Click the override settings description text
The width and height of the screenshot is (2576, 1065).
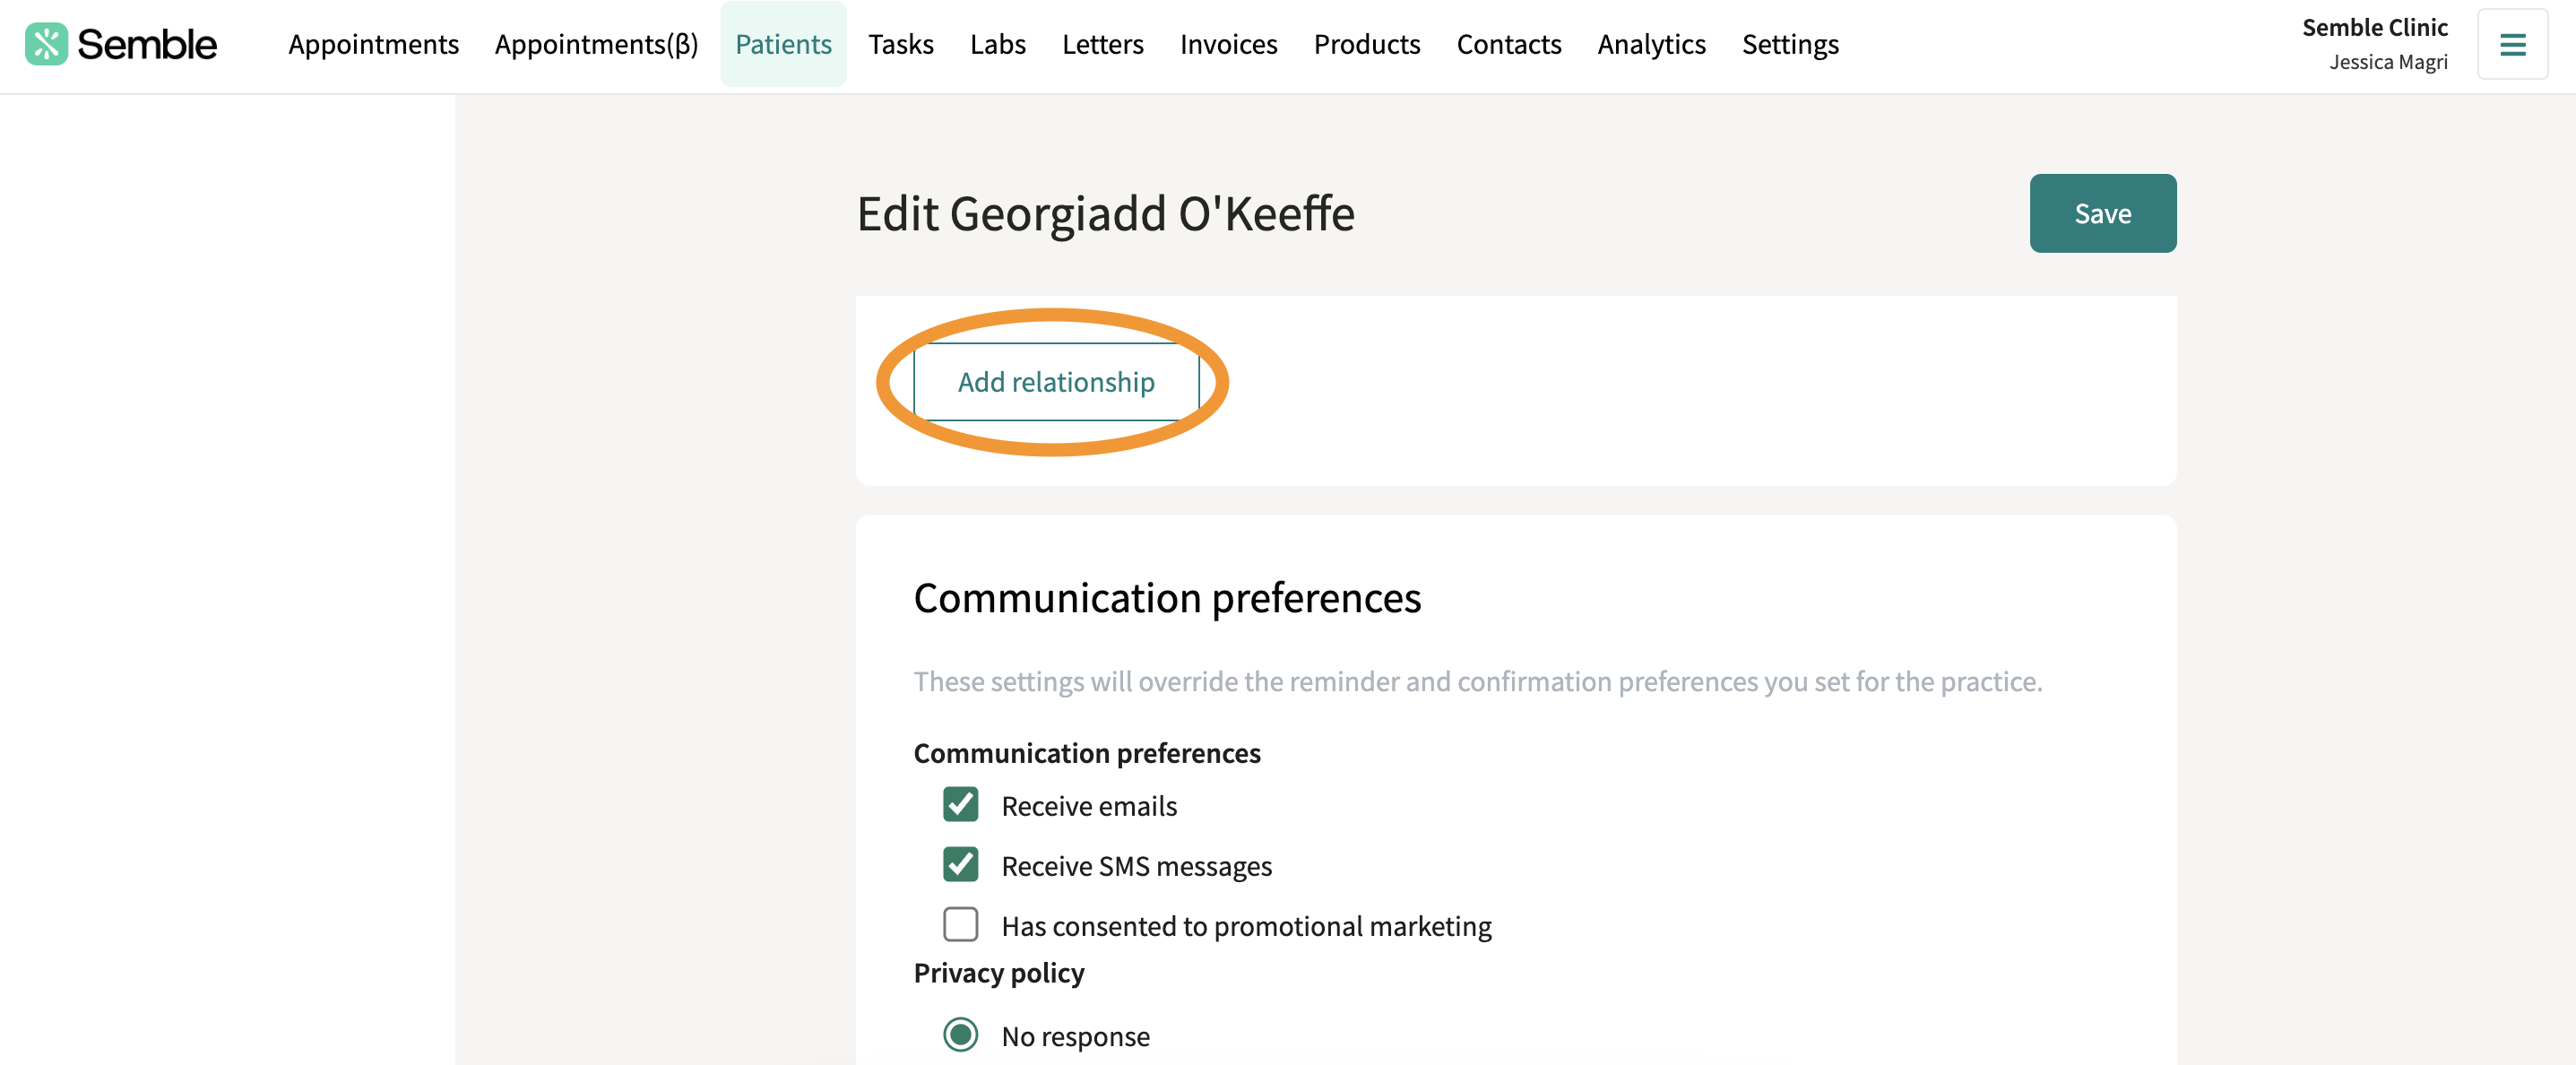1477,681
